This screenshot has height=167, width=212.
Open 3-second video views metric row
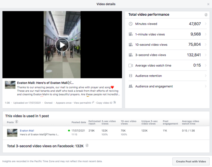click(168, 55)
